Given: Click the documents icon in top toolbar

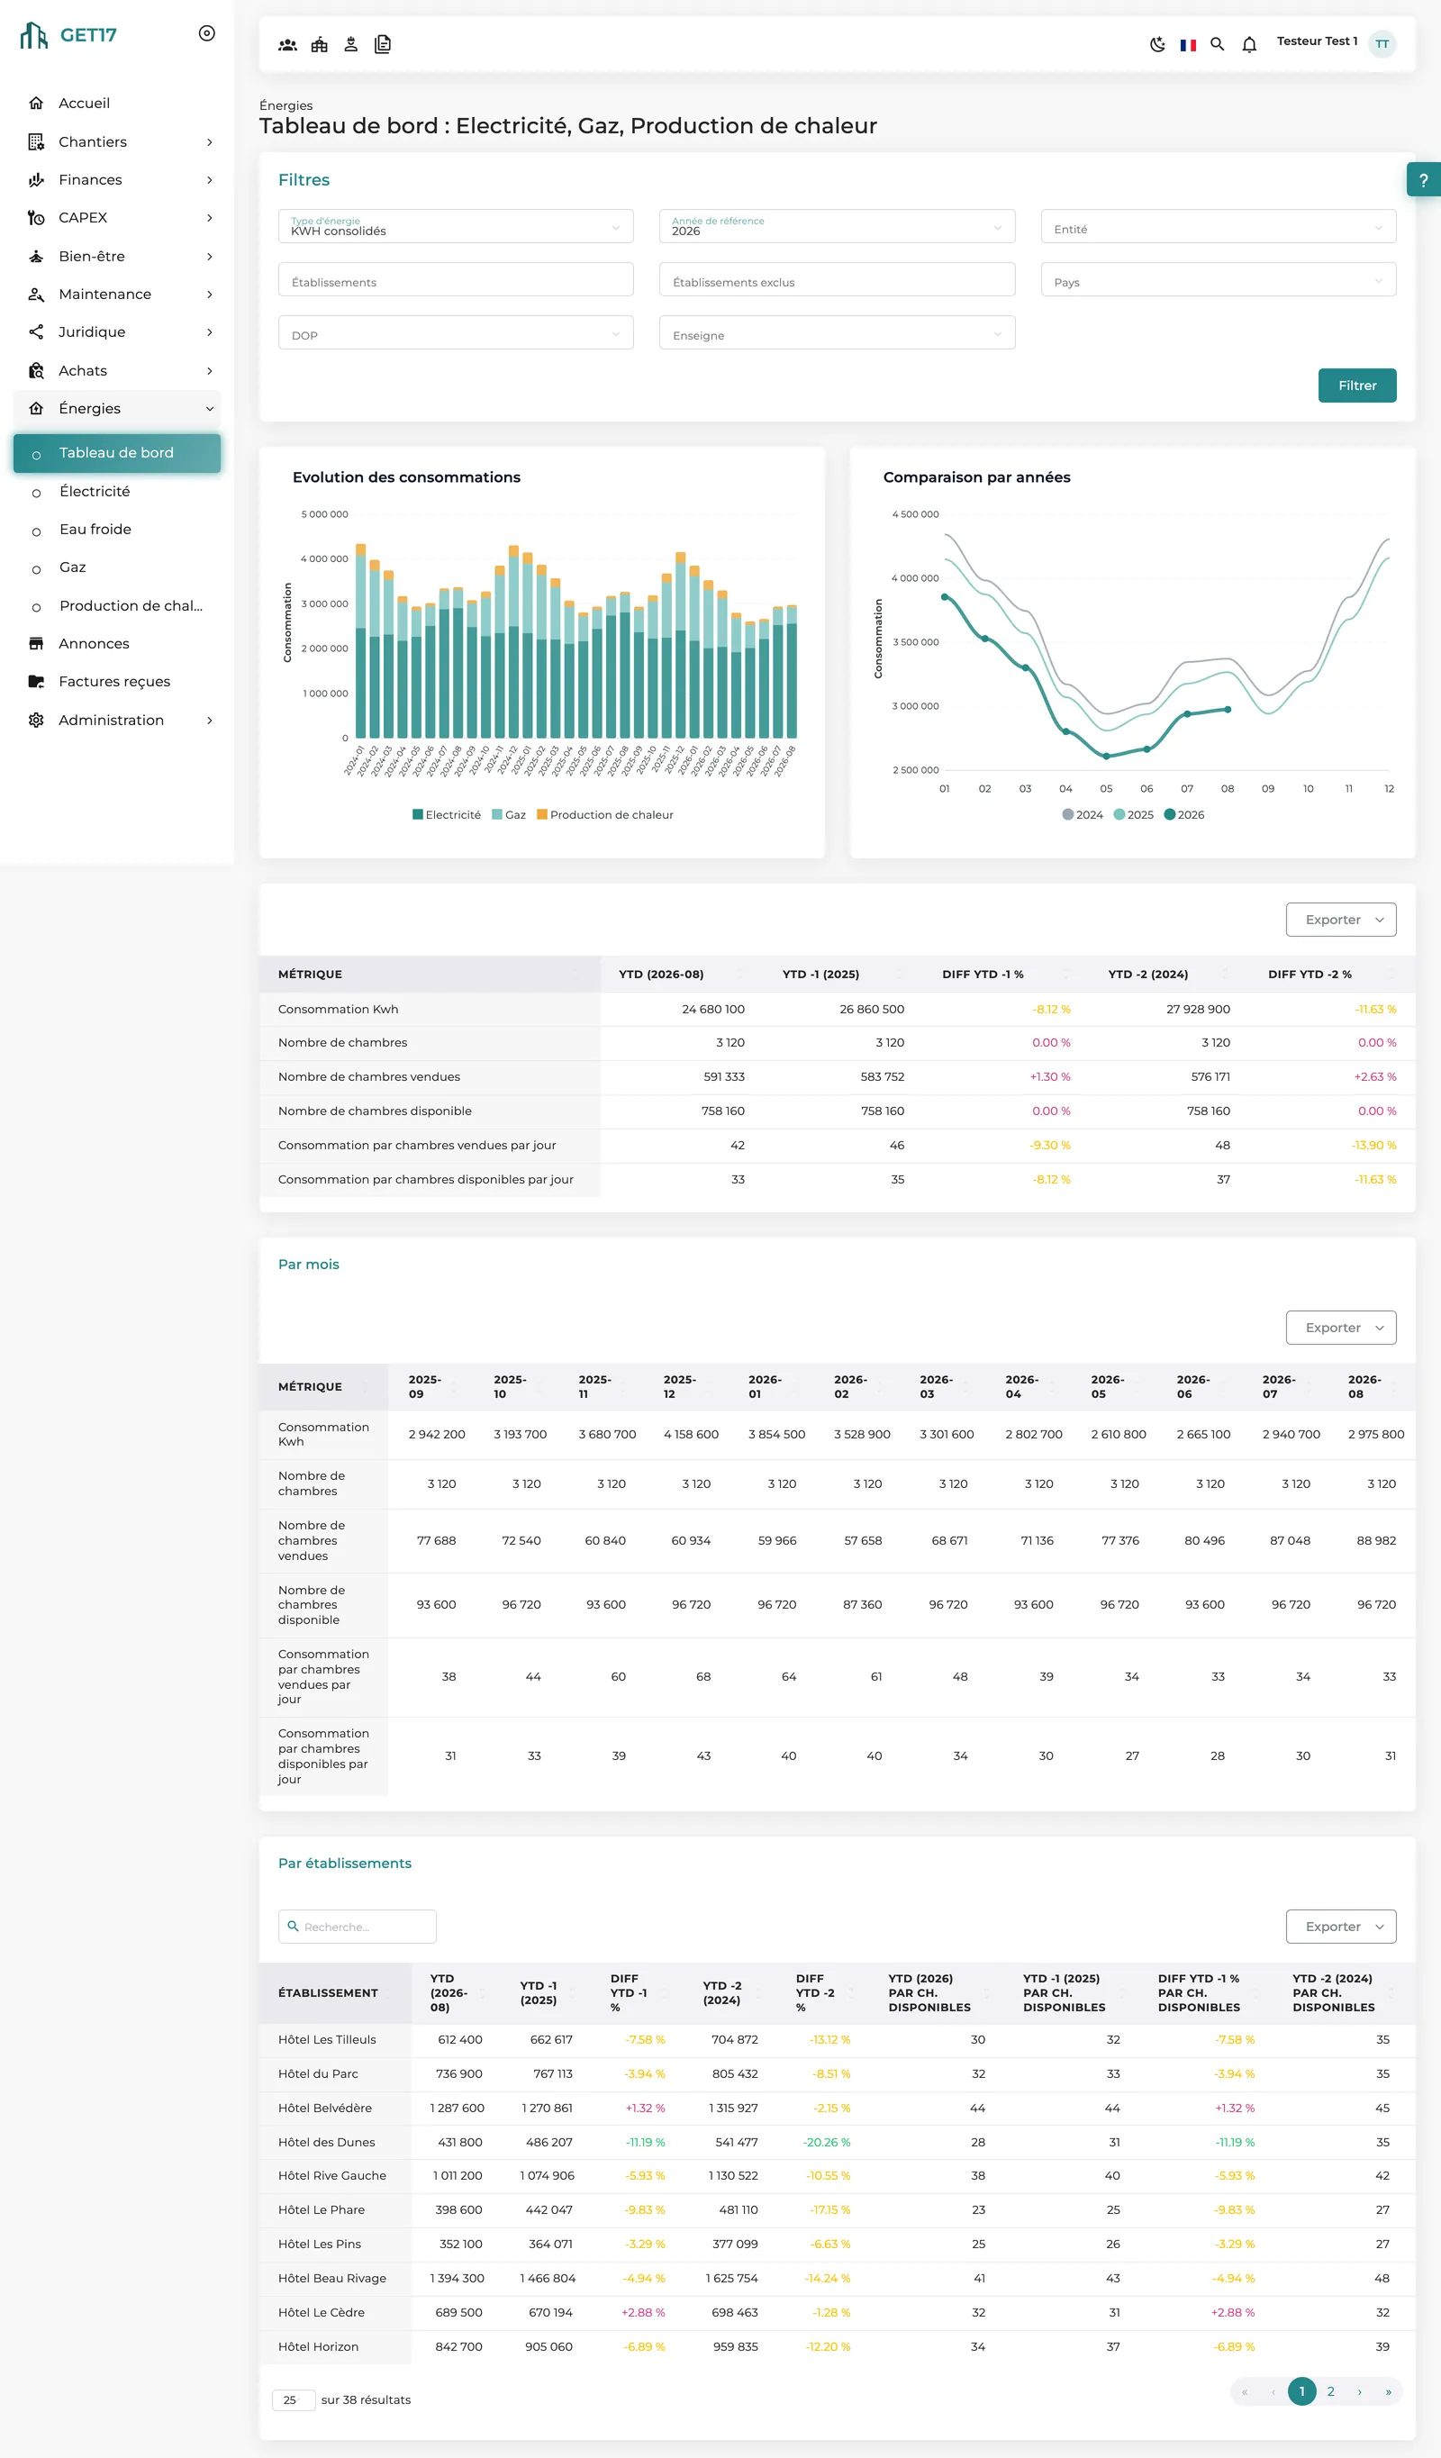Looking at the screenshot, I should tap(383, 45).
